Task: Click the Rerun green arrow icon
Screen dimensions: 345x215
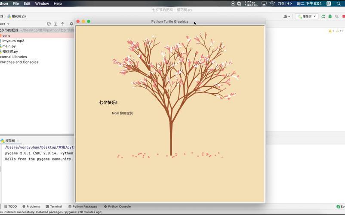Action: click(x=323, y=16)
